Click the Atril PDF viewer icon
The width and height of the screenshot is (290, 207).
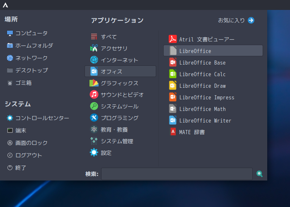[173, 39]
